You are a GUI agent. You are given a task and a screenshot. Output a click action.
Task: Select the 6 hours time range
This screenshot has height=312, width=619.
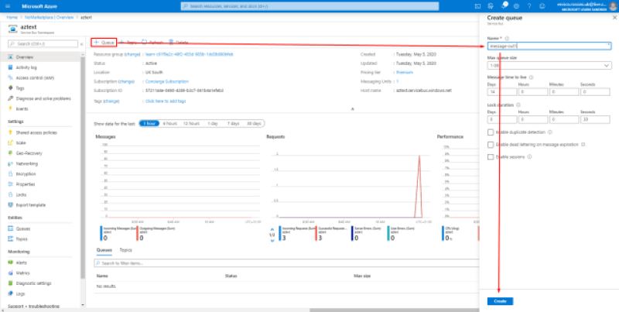click(169, 124)
